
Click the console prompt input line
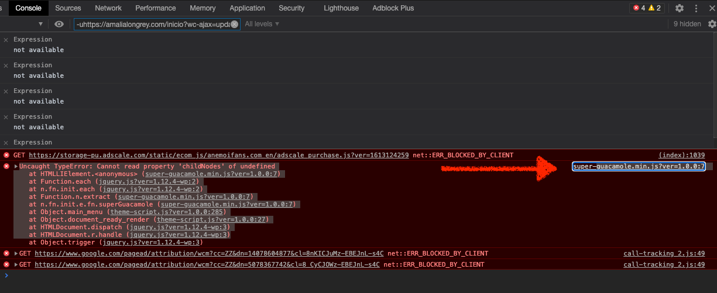point(358,276)
